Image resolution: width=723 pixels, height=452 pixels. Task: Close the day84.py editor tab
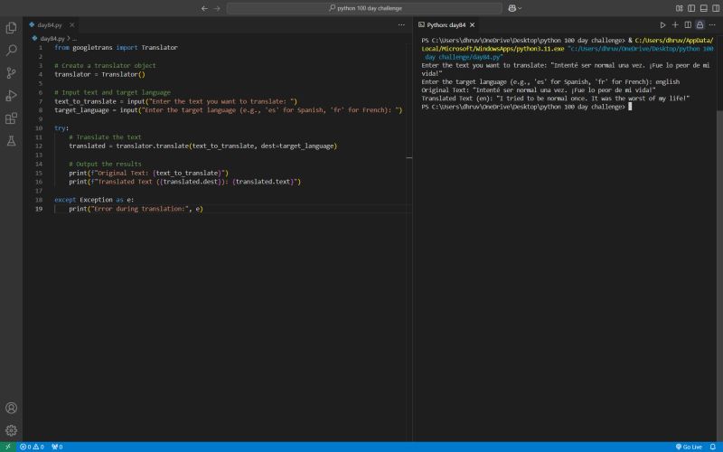coord(72,25)
